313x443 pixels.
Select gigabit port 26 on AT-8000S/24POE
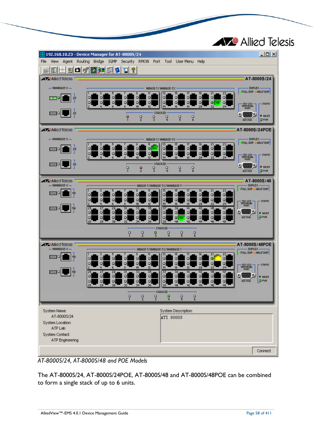66,164
